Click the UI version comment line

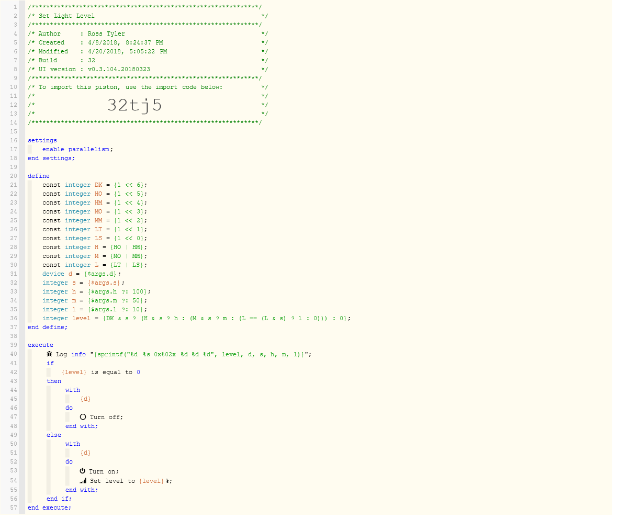tap(148, 69)
